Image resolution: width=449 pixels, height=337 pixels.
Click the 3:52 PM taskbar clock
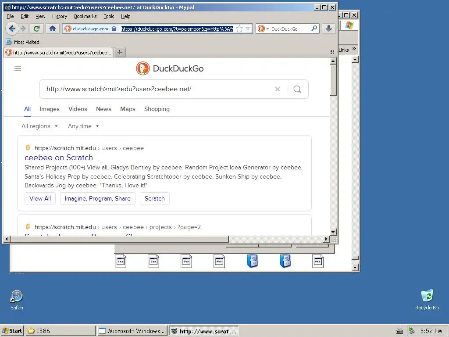point(431,331)
